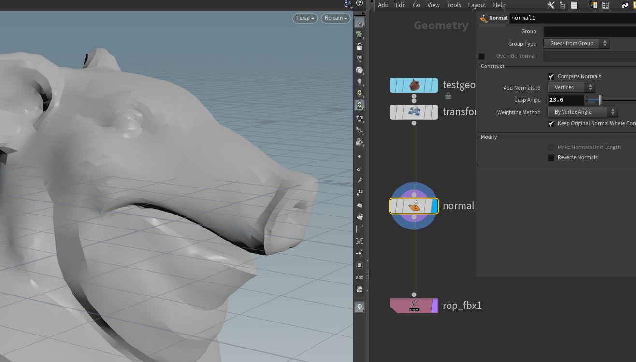This screenshot has height=362, width=636.
Task: Open the Group Type dropdown
Action: pyautogui.click(x=577, y=43)
